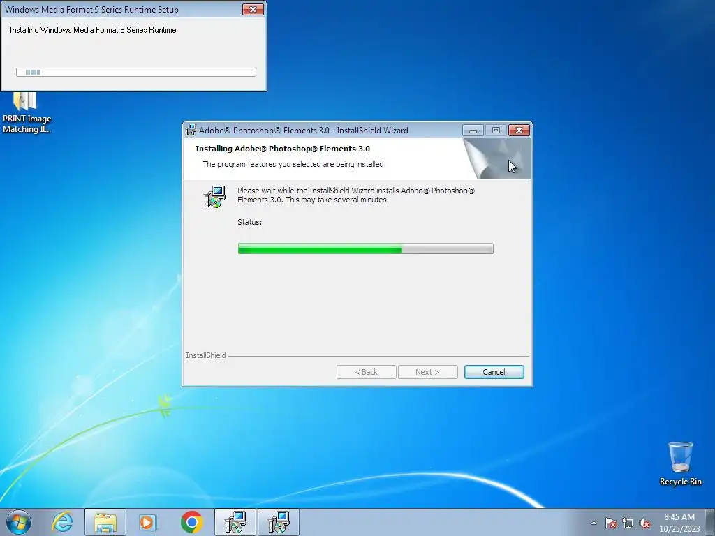The width and height of the screenshot is (715, 536).
Task: Click the installer computer-and-disc icon
Action: pyautogui.click(x=214, y=197)
